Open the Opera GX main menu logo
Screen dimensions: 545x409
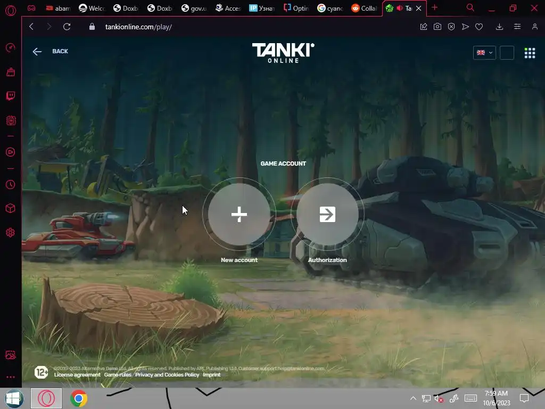pos(11,11)
